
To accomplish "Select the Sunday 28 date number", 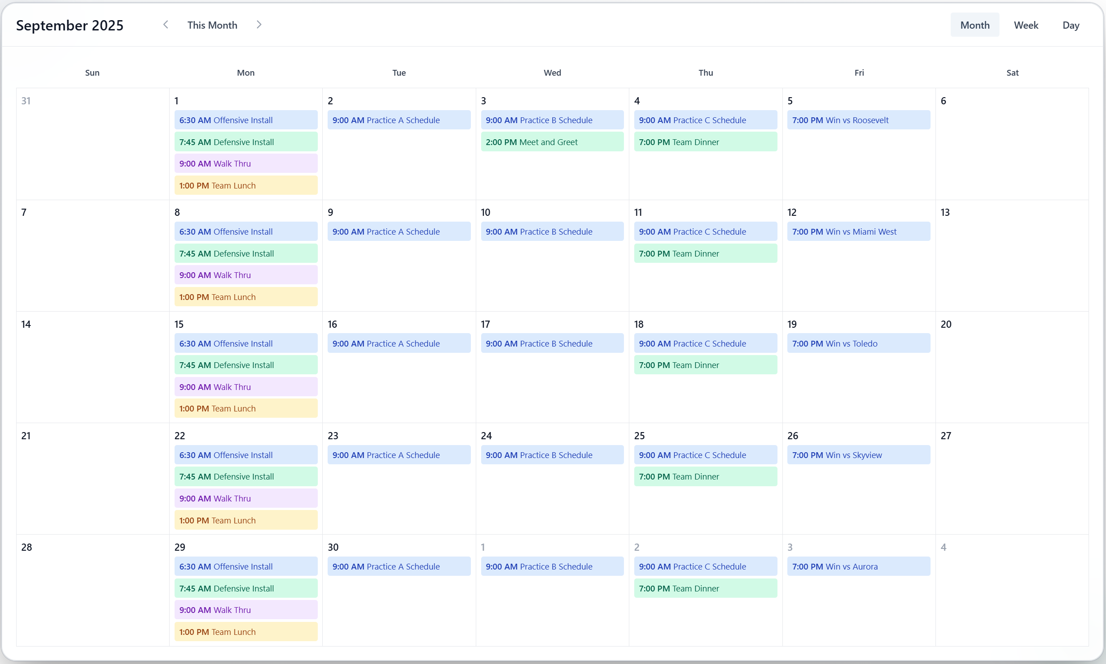I will click(x=26, y=547).
